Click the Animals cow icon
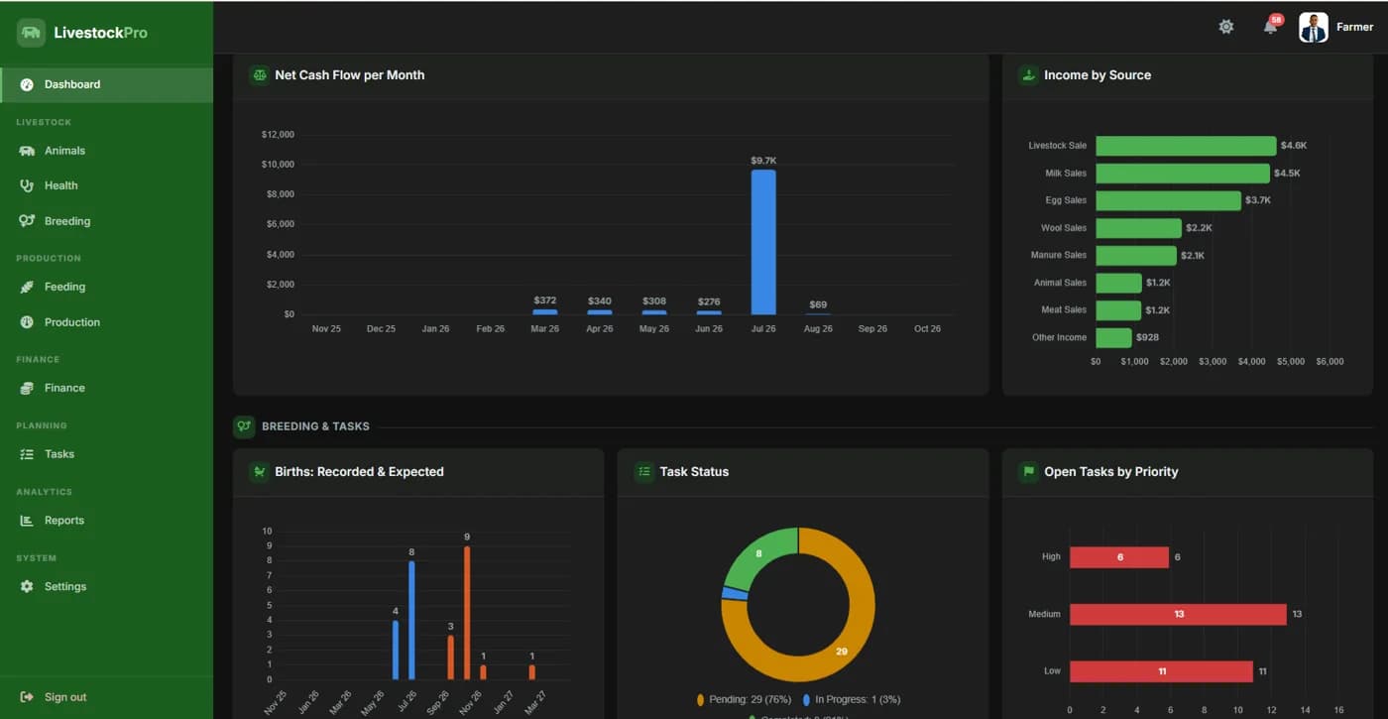1388x719 pixels. [27, 151]
